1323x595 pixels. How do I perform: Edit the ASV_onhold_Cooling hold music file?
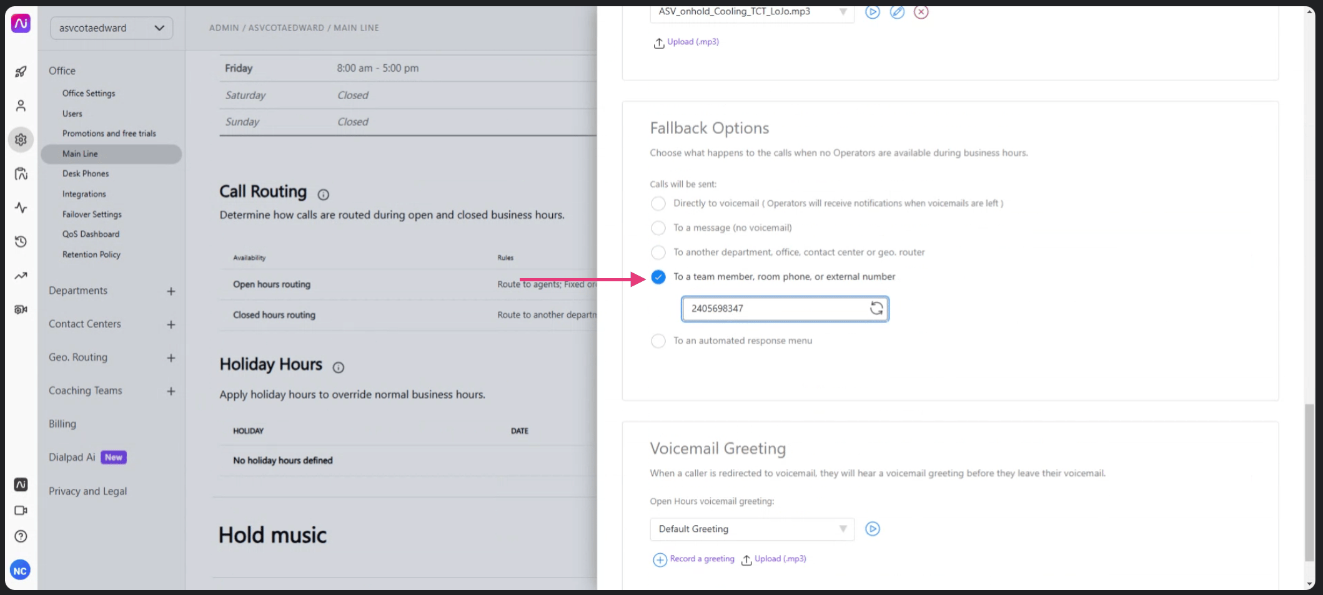tap(897, 12)
